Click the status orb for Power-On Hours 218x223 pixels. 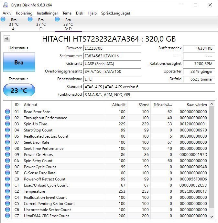pyautogui.click(x=7, y=154)
